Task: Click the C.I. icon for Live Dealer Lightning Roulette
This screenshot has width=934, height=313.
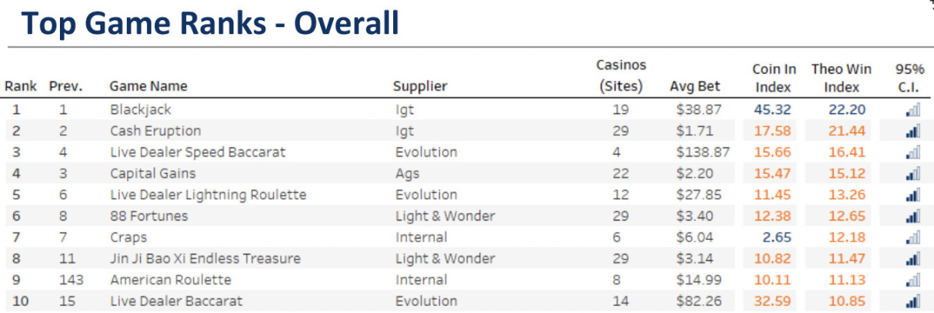Action: (x=912, y=195)
